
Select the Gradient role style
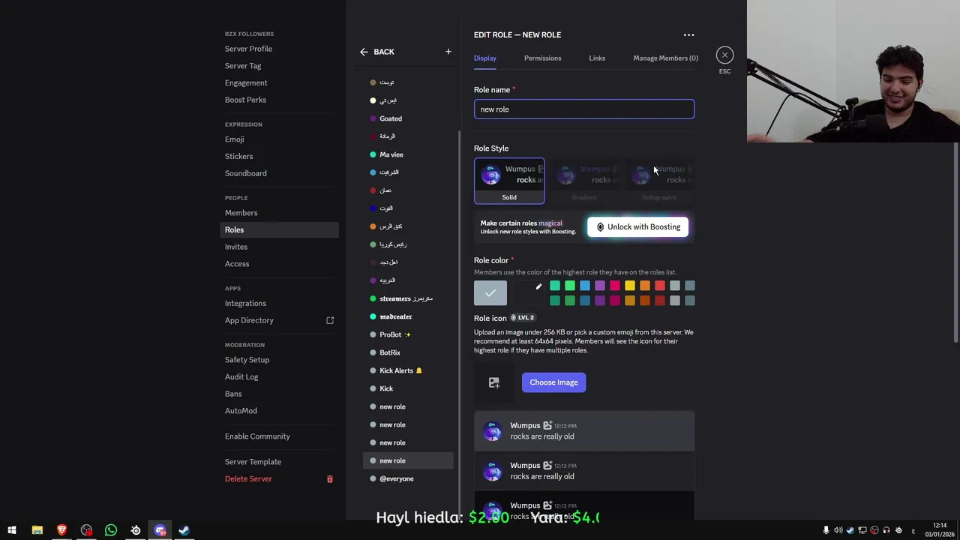(x=584, y=181)
